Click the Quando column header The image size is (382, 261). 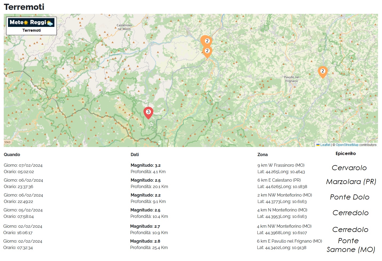coord(12,155)
